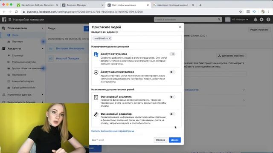This screenshot has width=273, height=153.
Task: Click the people filter field
Action: click(x=68, y=39)
